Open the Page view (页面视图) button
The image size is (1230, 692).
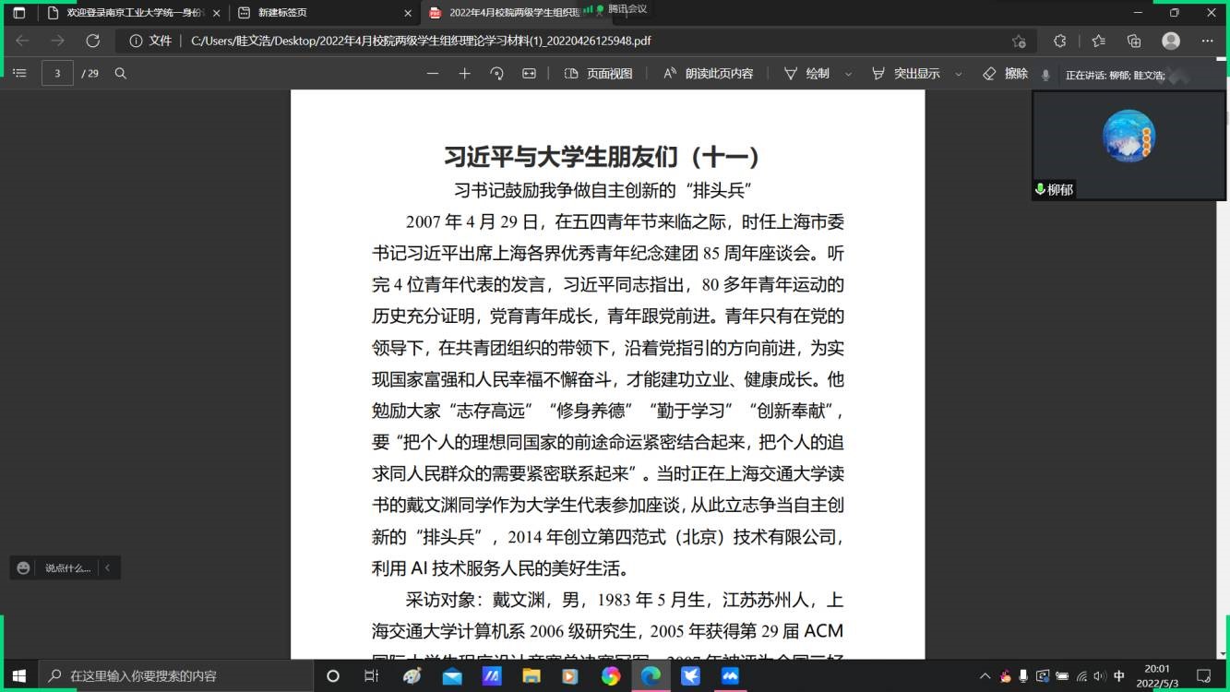pos(599,74)
